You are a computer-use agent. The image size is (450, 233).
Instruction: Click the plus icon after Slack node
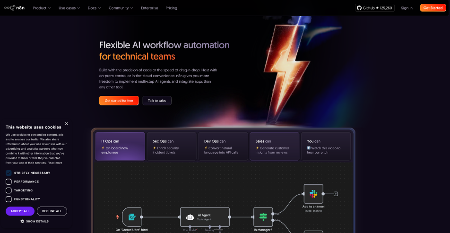[336, 194]
